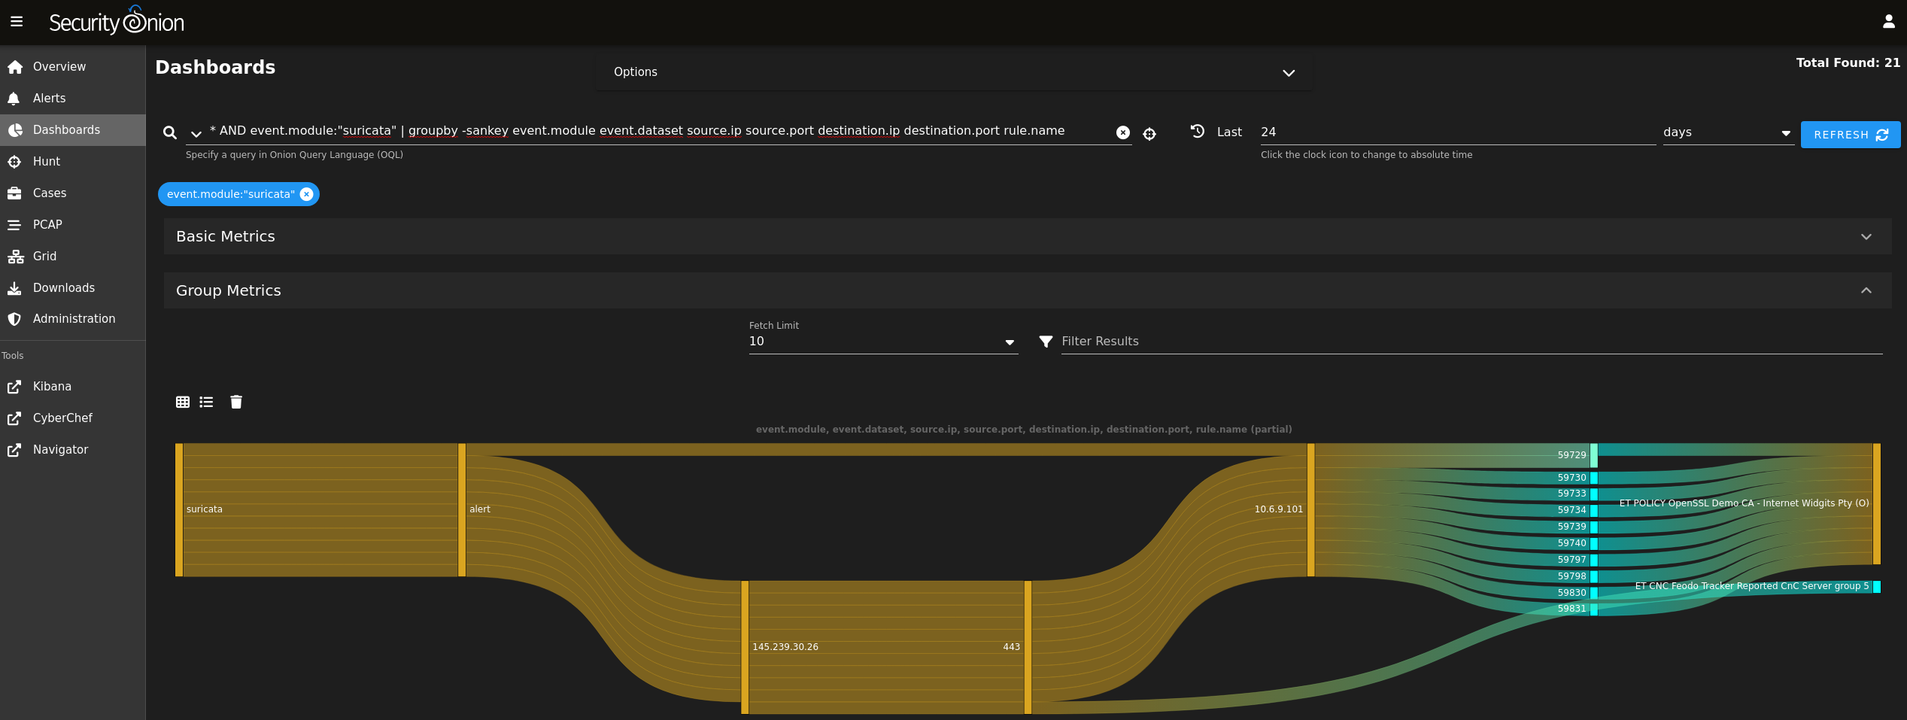Launch Kibana external tool
The height and width of the screenshot is (720, 1907).
click(73, 387)
